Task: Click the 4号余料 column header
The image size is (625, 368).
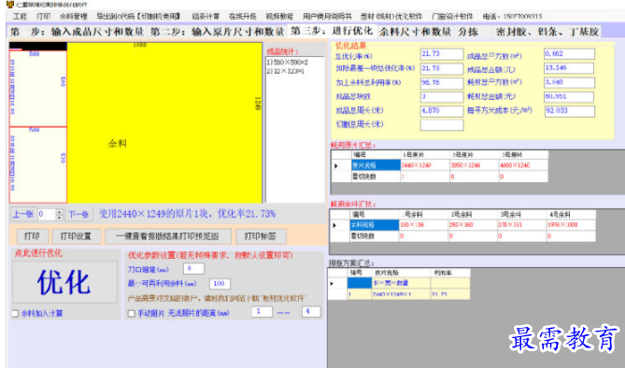Action: click(571, 215)
